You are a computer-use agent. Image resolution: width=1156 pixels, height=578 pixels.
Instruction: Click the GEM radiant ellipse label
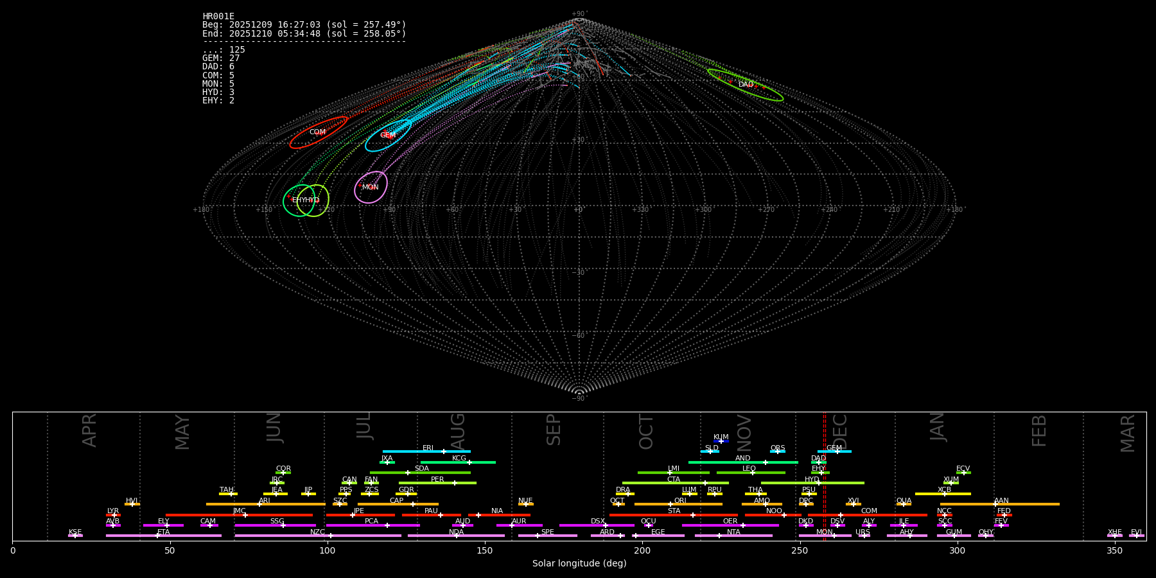[x=388, y=136]
